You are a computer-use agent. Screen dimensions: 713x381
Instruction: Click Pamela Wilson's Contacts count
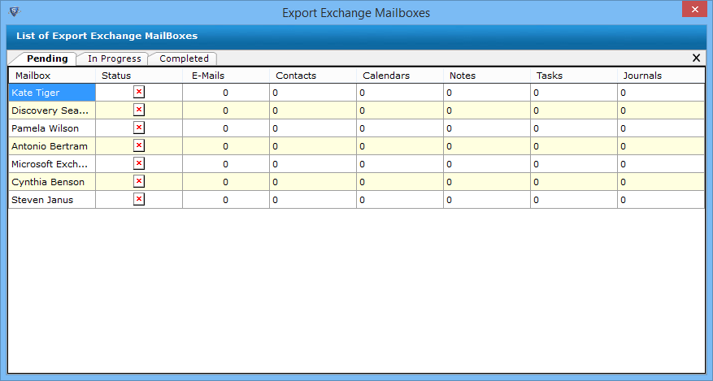tap(312, 128)
